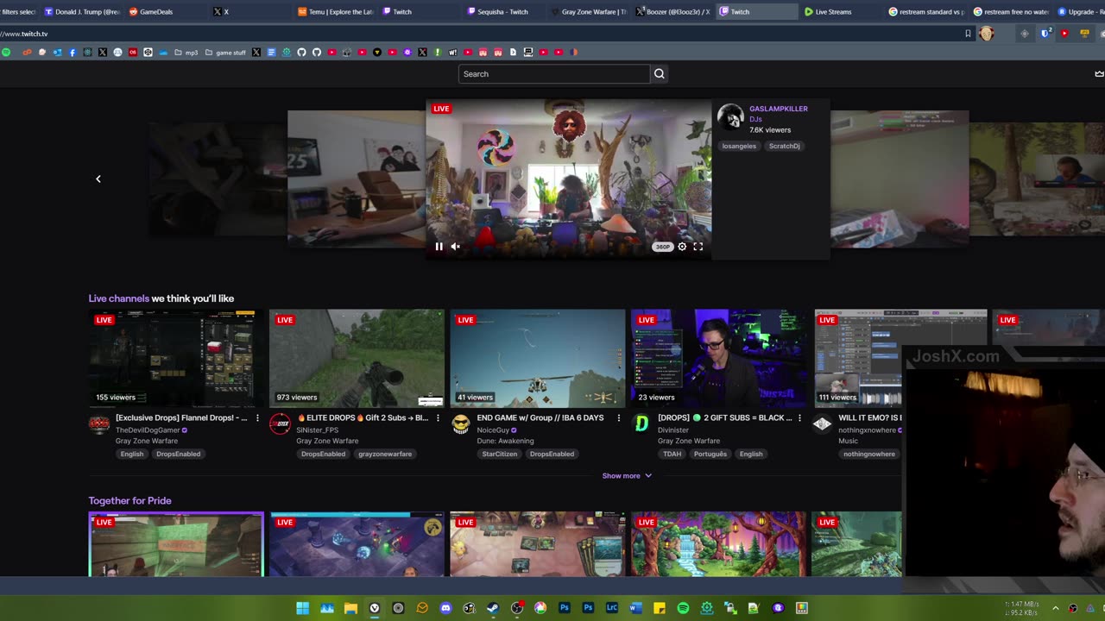The height and width of the screenshot is (621, 1105).
Task: Select the losangeles tag
Action: (739, 146)
